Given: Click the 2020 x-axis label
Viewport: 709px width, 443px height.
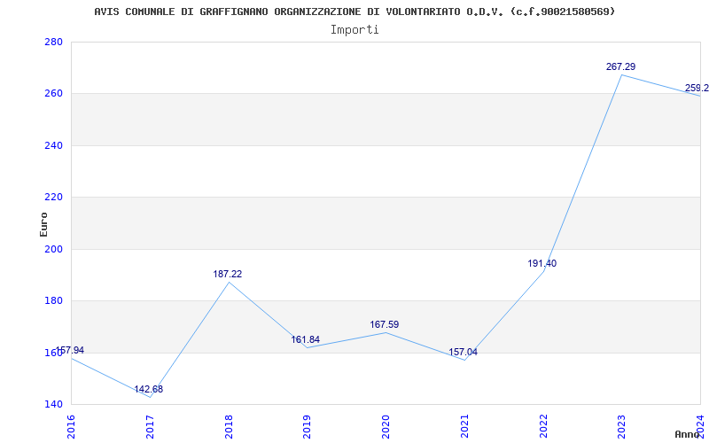Looking at the screenshot, I should (x=386, y=426).
